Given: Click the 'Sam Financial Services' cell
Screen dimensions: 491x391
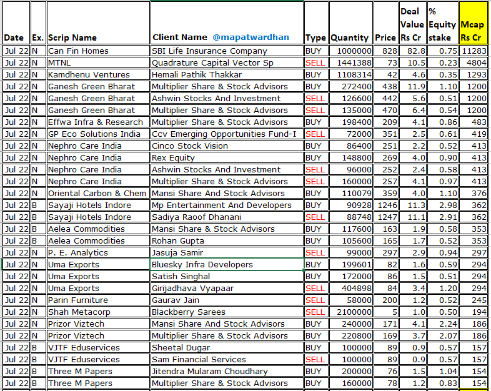Looking at the screenshot, I should click(x=227, y=359).
